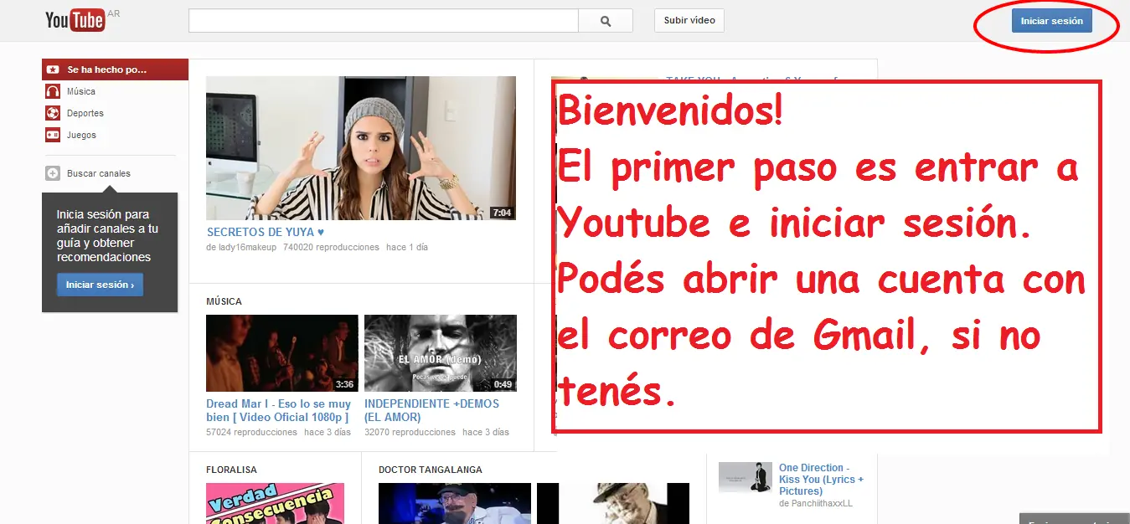The height and width of the screenshot is (524, 1130).
Task: Click 'Iniciar sesión ›' in the sidebar tooltip
Action: [99, 285]
